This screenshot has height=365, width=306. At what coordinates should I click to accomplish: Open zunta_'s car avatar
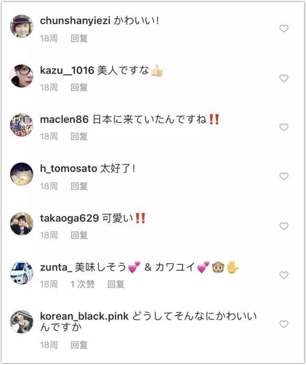(22, 272)
